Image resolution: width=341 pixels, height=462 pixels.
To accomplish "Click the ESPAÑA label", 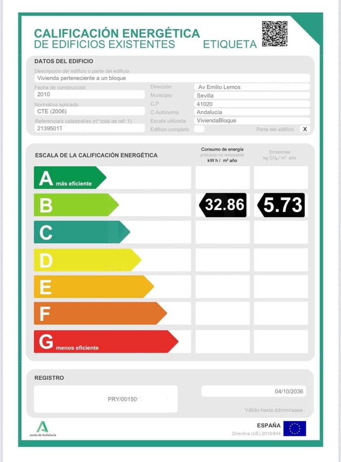I will (269, 425).
